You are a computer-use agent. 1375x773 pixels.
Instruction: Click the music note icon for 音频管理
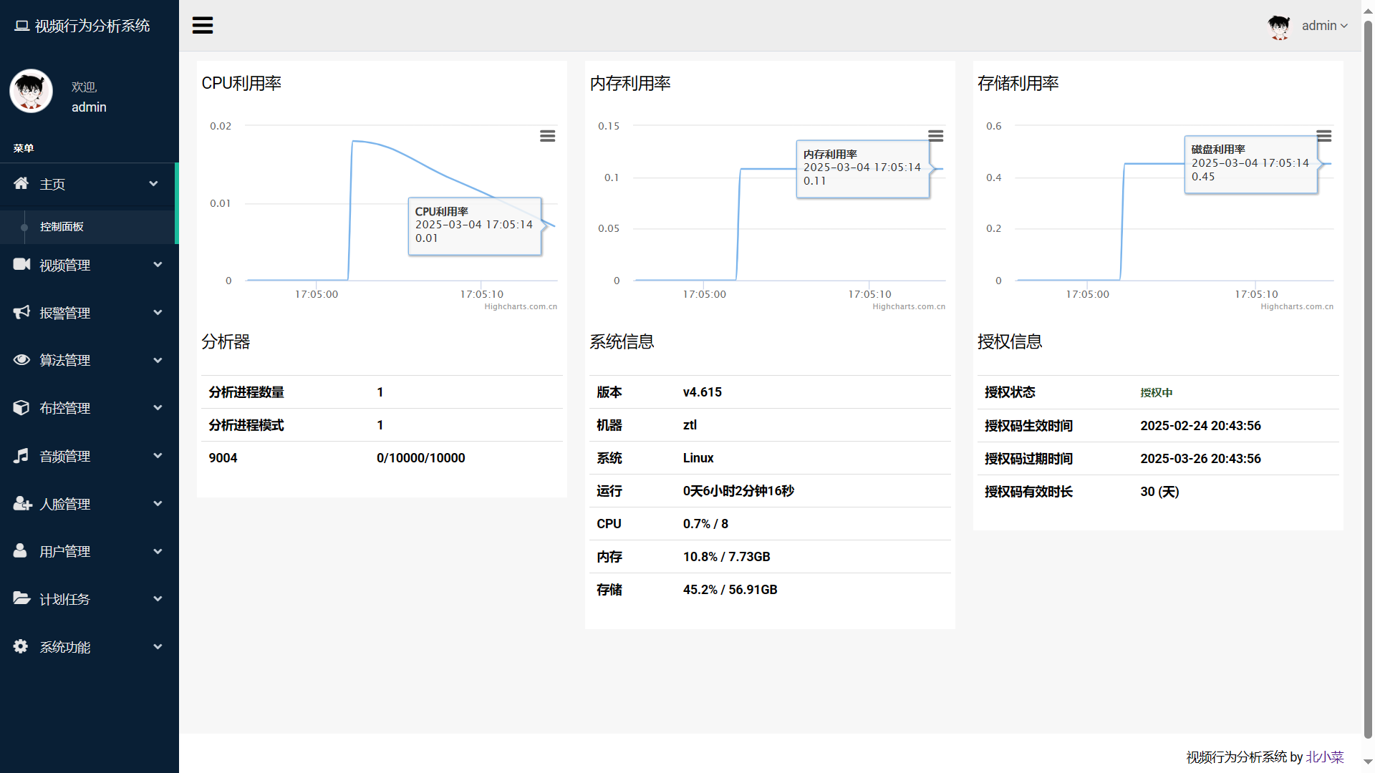pos(21,456)
